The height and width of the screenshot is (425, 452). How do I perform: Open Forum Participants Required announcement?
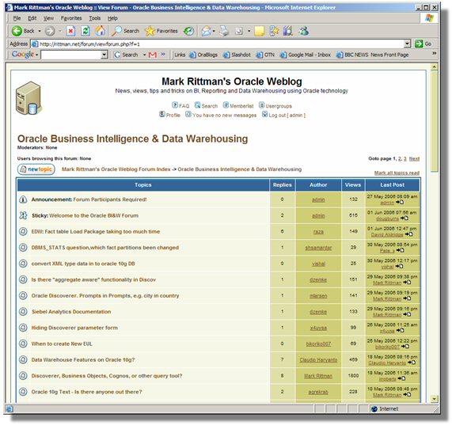point(110,199)
